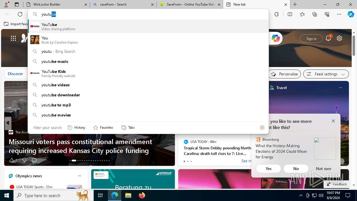Choose the youtu - Bing Search suggestion

[148, 51]
